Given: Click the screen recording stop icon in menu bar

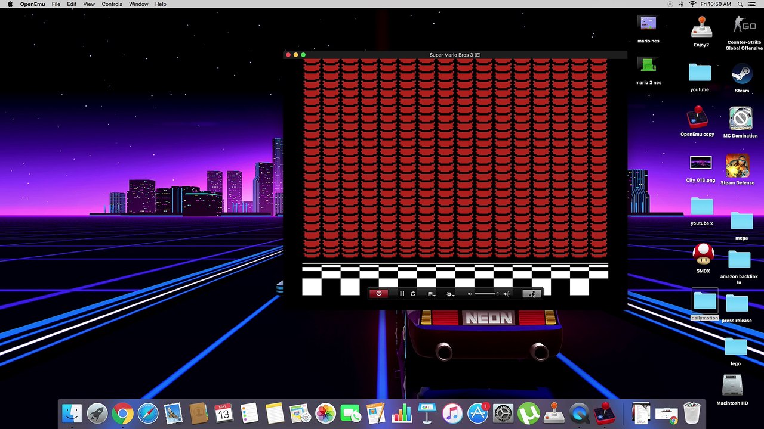Looking at the screenshot, I should tap(671, 4).
